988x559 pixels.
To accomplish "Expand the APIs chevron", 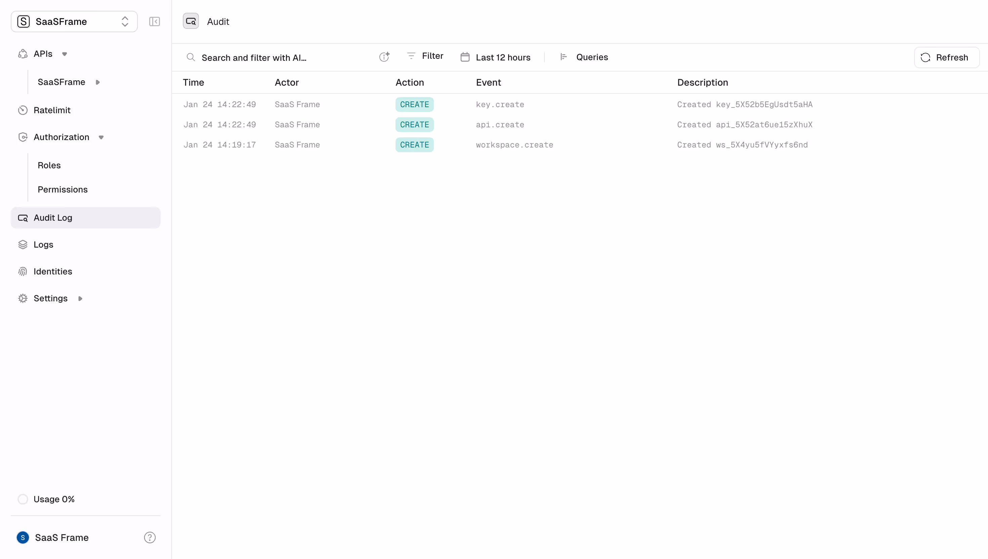I will (64, 54).
